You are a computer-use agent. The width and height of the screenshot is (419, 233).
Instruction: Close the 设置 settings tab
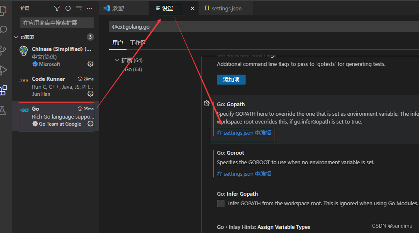tap(192, 9)
